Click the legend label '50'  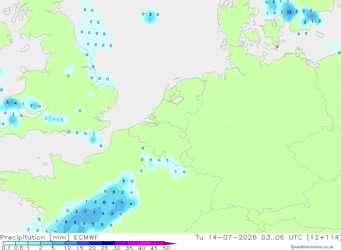(x=166, y=248)
